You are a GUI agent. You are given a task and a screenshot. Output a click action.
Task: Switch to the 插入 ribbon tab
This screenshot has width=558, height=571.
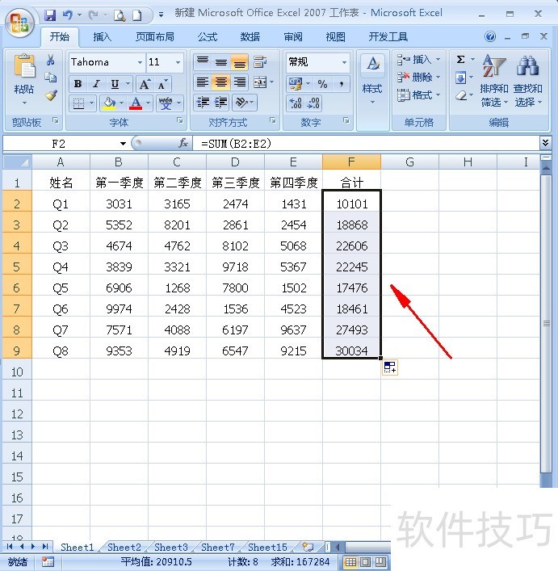coord(103,37)
